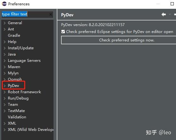Open the back history dropdown arrow

point(170,14)
